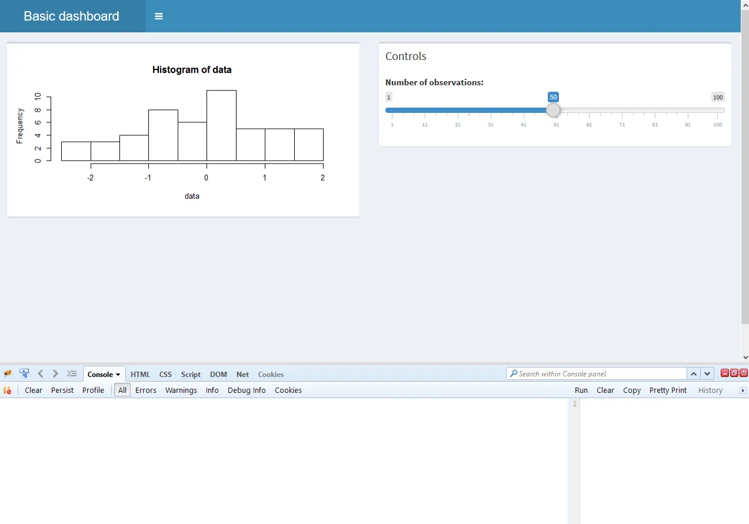
Task: Filter console to Debug Info
Action: tap(247, 390)
